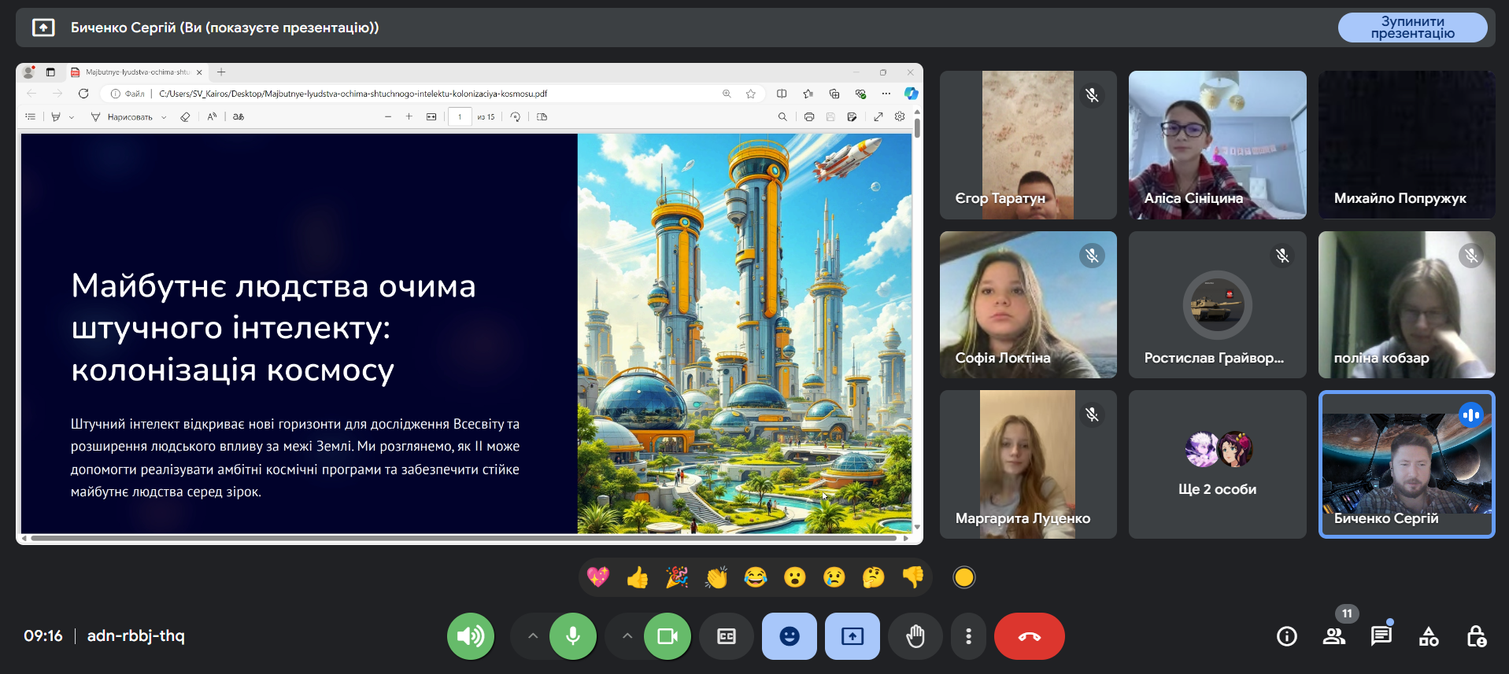Click the red leave call button
This screenshot has height=674, width=1509.
1029,636
